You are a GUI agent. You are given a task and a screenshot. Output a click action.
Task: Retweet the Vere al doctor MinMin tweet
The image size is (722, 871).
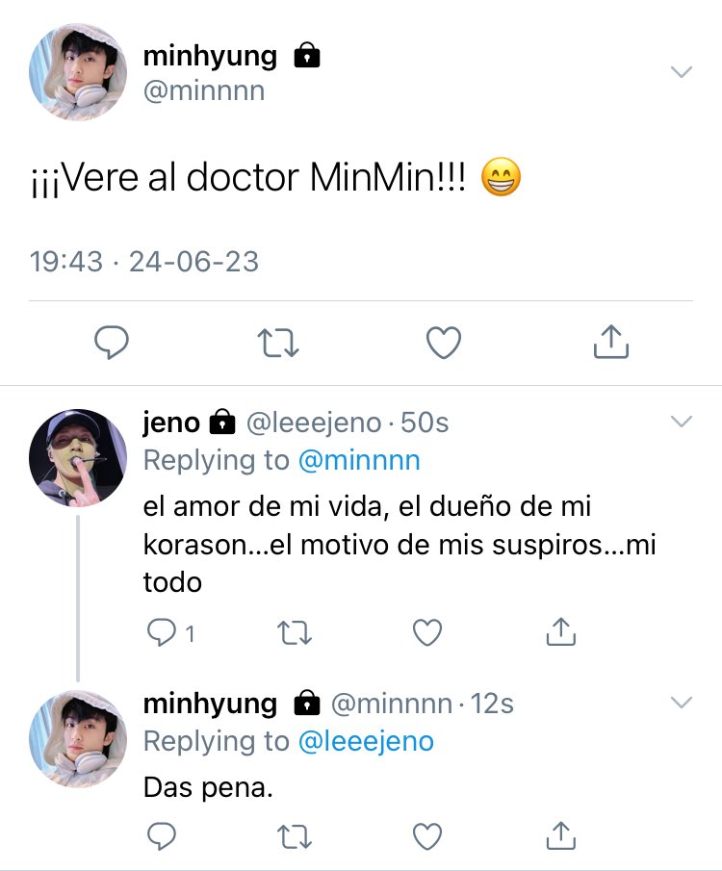coord(278,343)
